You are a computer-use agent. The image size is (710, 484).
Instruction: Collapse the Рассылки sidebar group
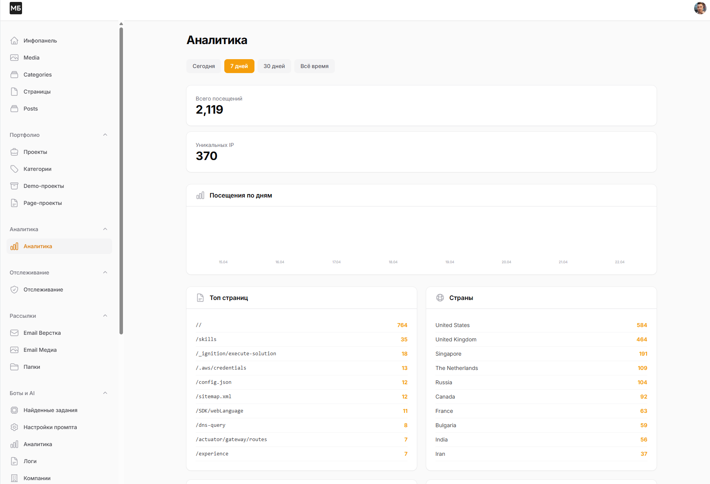click(105, 316)
